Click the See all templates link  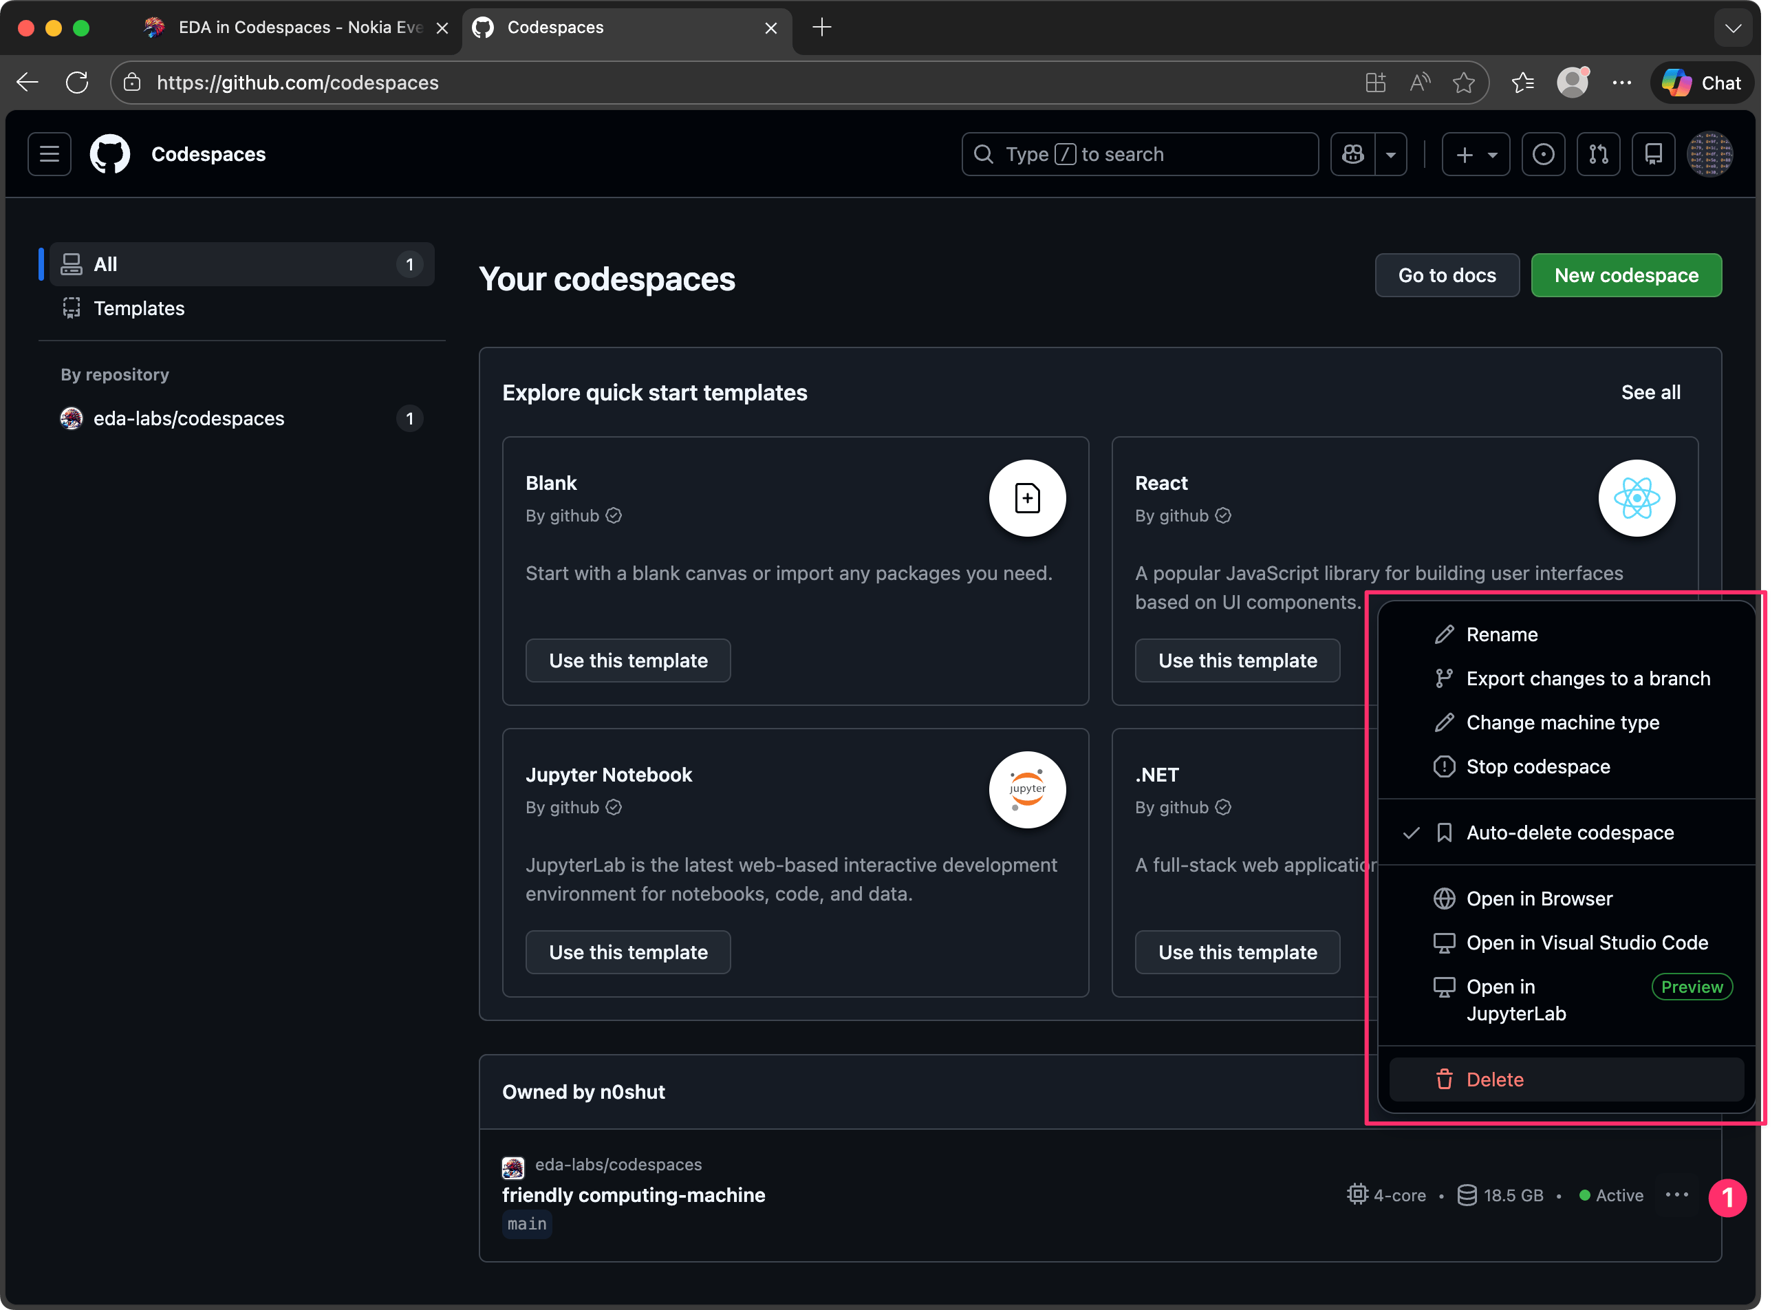coord(1650,393)
